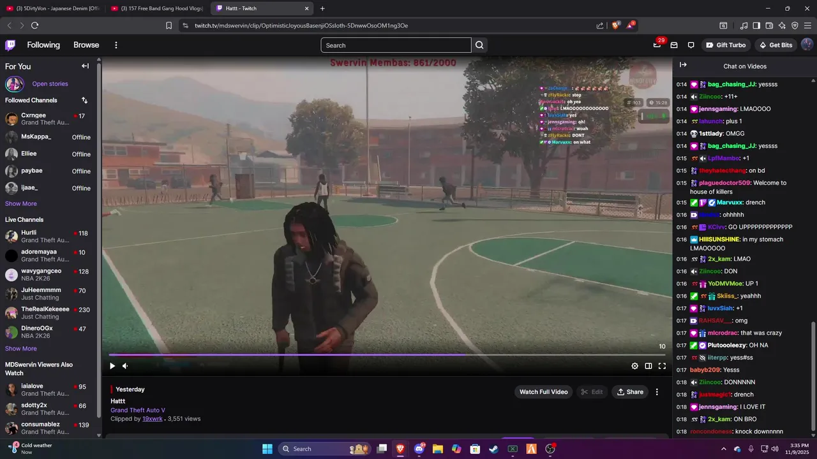
Task: Switch to 157 Free Band Gang tab
Action: (x=158, y=8)
